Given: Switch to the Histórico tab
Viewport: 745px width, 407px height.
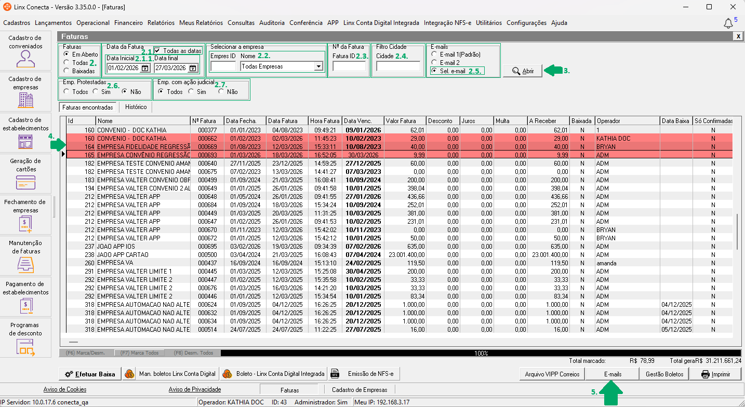Looking at the screenshot, I should point(135,107).
